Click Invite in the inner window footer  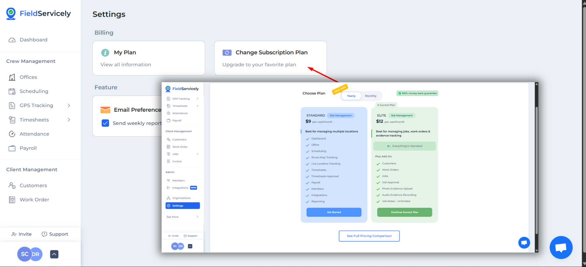173,236
